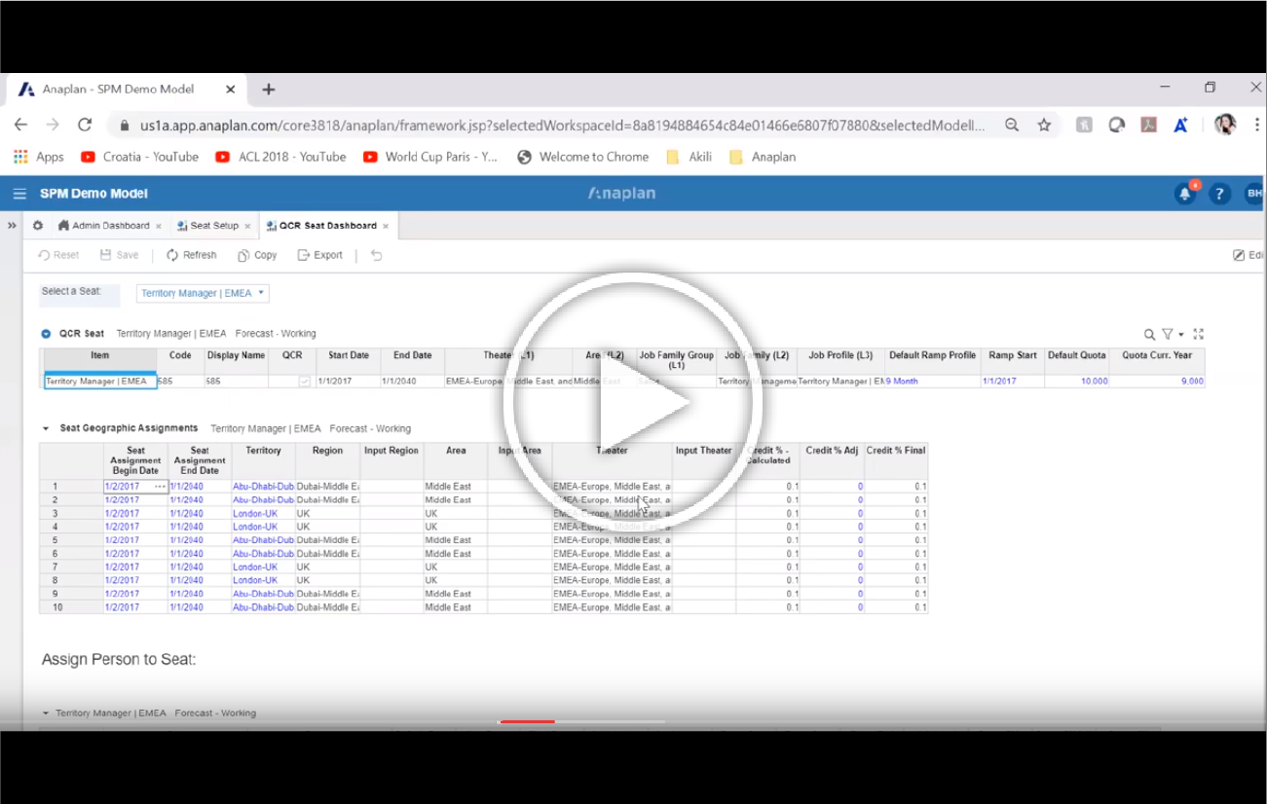The height and width of the screenshot is (804, 1267).
Task: Open the PDF extension icon in Chrome
Action: (1149, 125)
